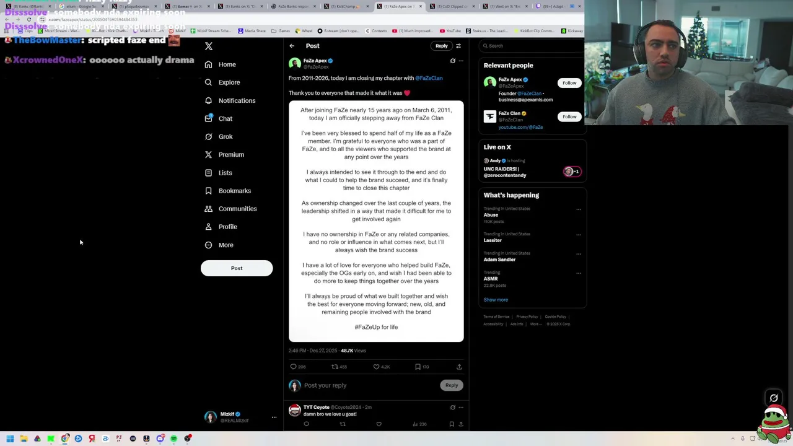The width and height of the screenshot is (793, 446).
Task: Open the youtube.com/@FaZe link
Action: [520, 128]
